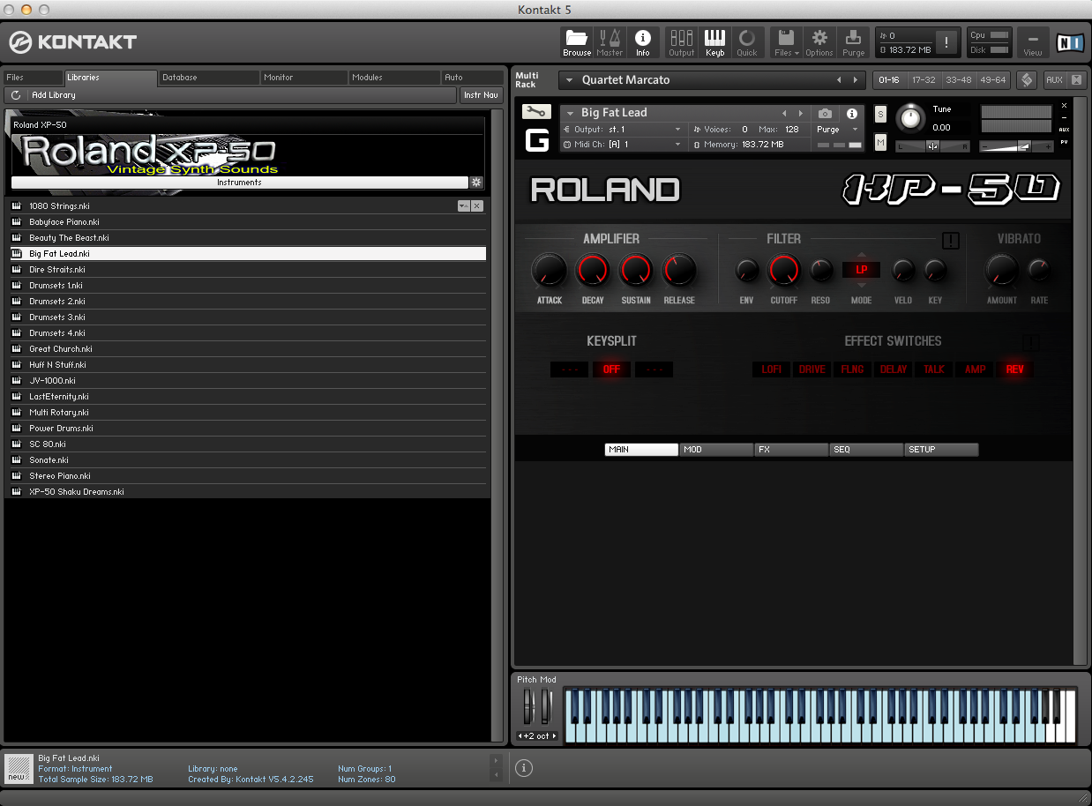1092x806 pixels.
Task: Toggle the Browse panel folder icon
Action: [x=577, y=41]
